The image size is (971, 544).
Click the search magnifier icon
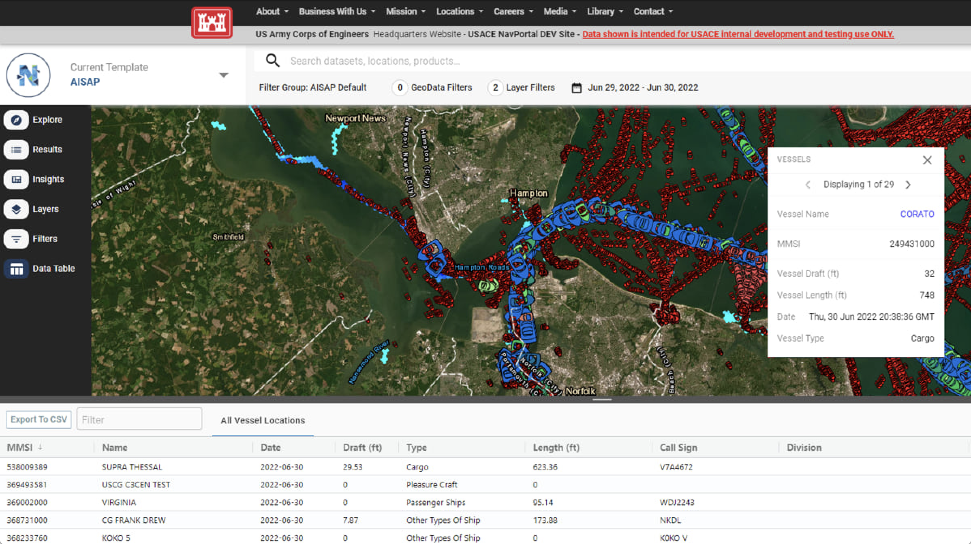pos(272,61)
